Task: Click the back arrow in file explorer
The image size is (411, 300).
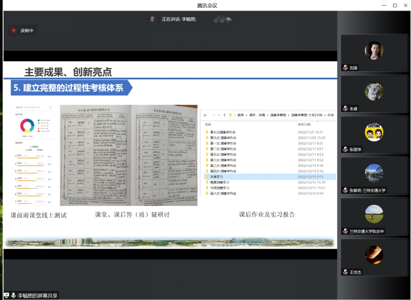Action: click(x=205, y=115)
